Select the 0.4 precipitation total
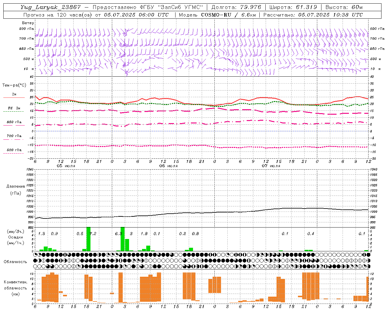Image resolution: width=386 pixels, height=309 pixels. point(311,234)
